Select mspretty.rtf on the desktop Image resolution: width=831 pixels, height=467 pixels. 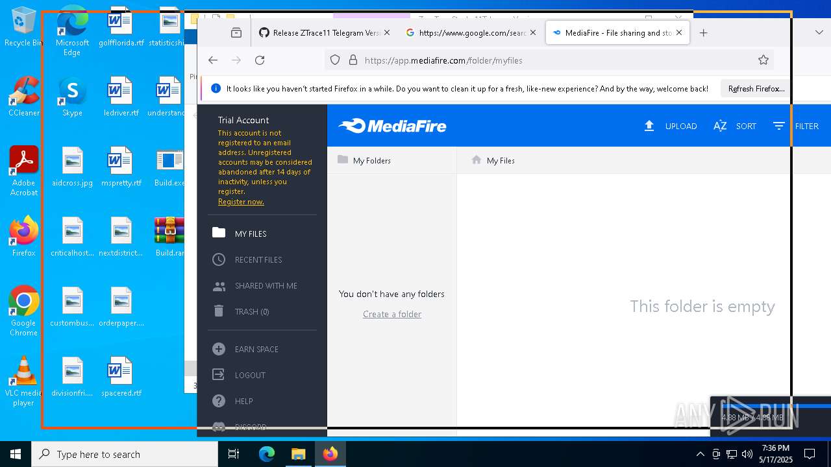tap(121, 167)
